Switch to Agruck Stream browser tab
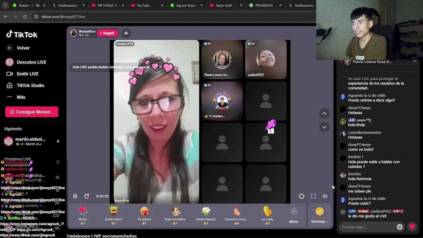 (x=186, y=5)
